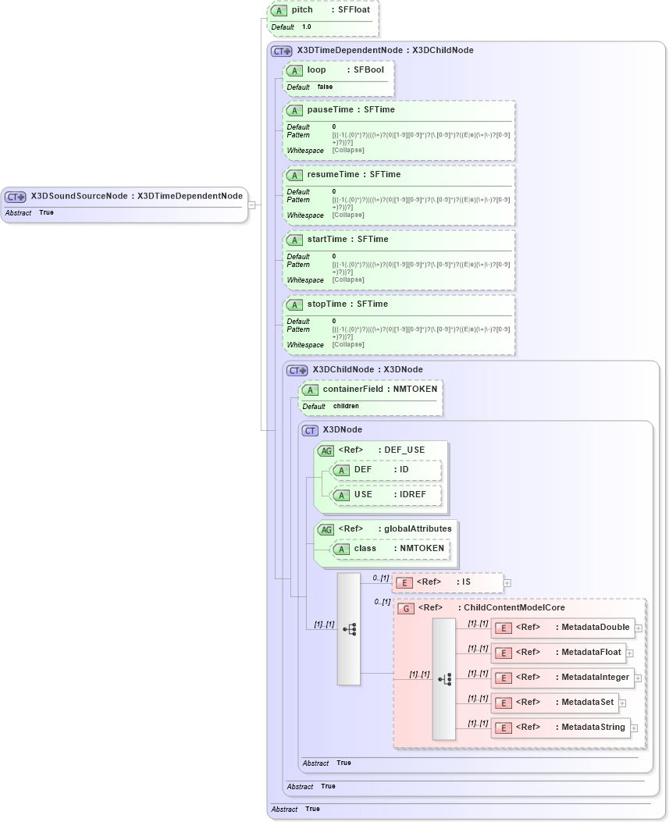
Task: Click the stopTime Whitespace [Collapse] value
Action: [348, 344]
